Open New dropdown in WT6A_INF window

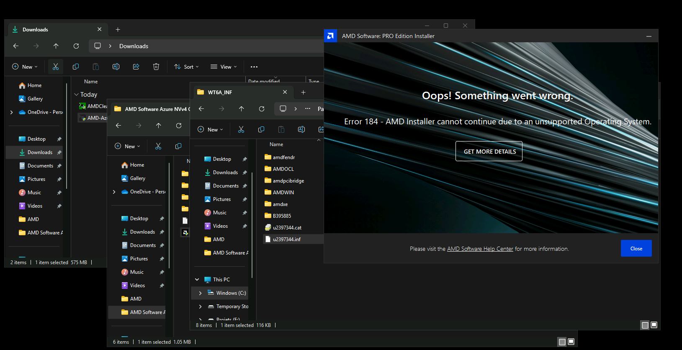(x=210, y=129)
